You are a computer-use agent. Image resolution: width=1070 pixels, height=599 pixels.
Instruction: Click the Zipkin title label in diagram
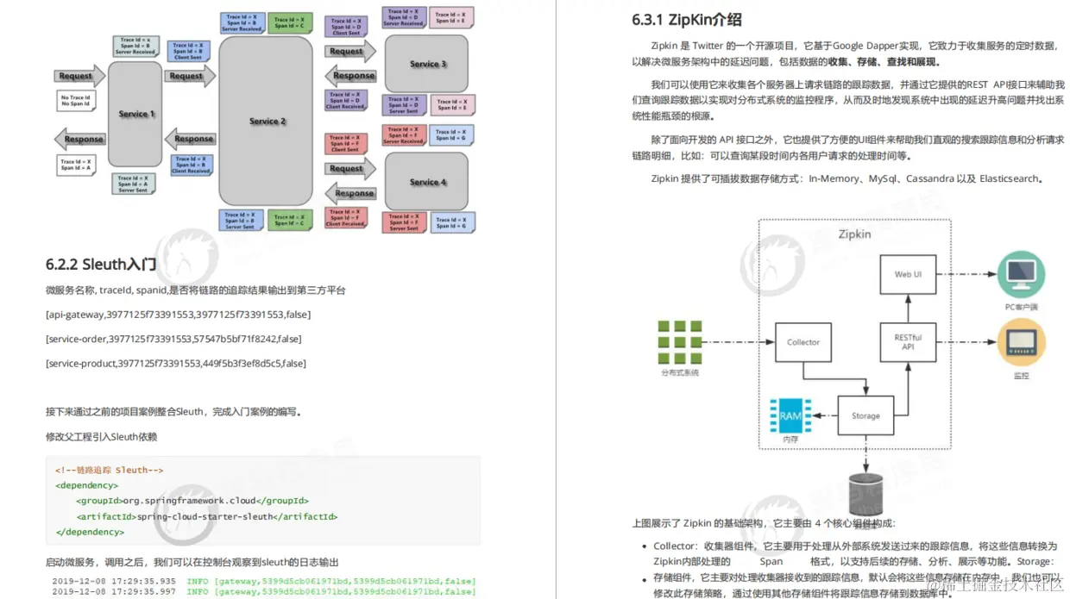[x=854, y=234]
